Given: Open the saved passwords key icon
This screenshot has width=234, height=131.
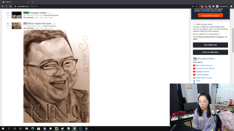Looking at the screenshot, I should coord(193,7).
